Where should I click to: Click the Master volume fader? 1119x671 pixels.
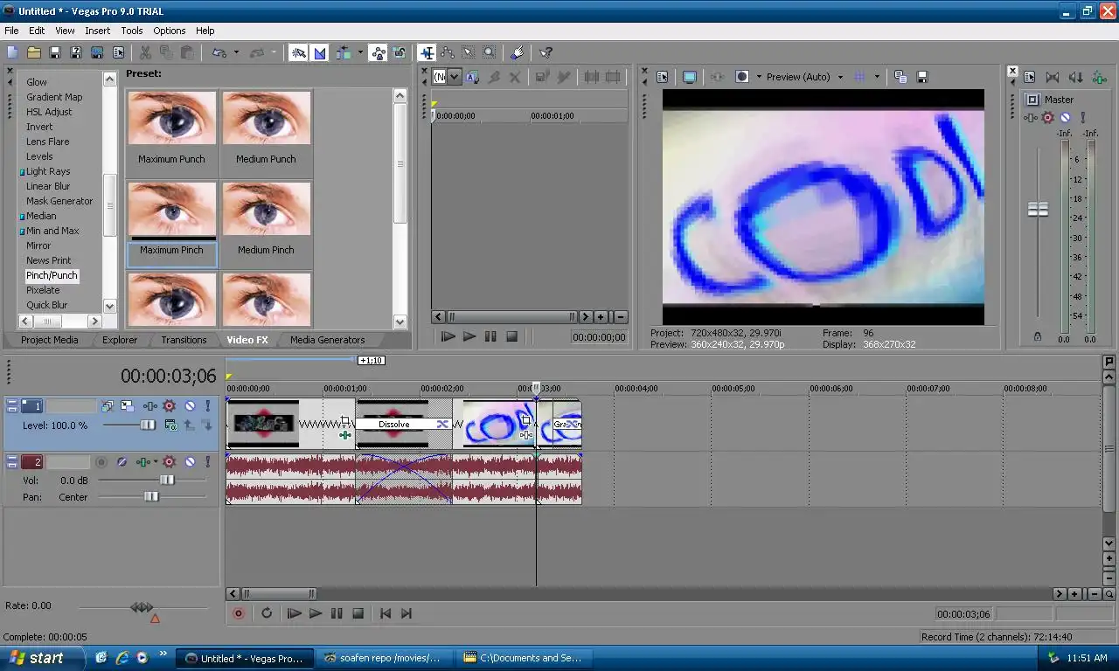point(1038,209)
